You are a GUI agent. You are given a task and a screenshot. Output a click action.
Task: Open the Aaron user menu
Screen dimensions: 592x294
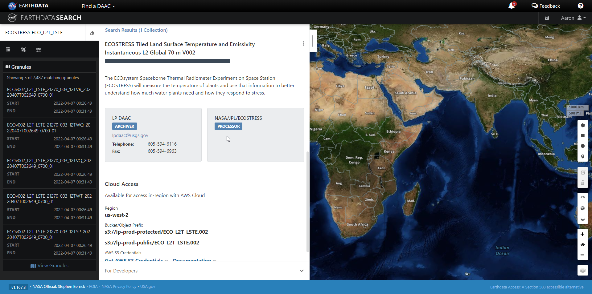[573, 18]
